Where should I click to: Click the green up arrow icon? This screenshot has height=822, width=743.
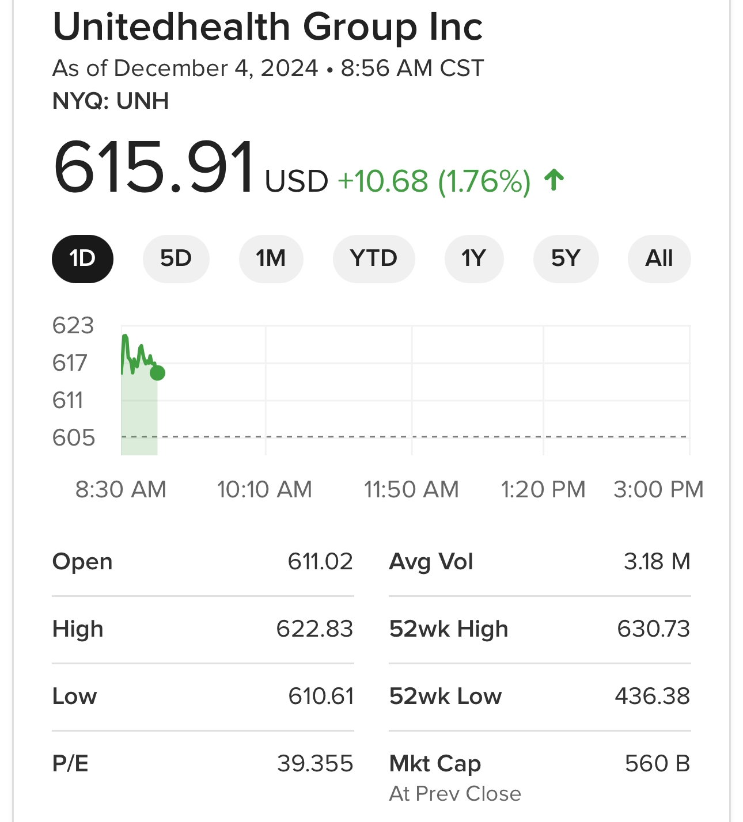tap(554, 180)
